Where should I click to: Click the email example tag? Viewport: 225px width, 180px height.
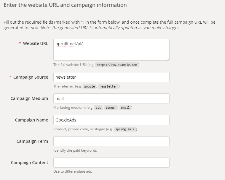pyautogui.click(x=125, y=108)
